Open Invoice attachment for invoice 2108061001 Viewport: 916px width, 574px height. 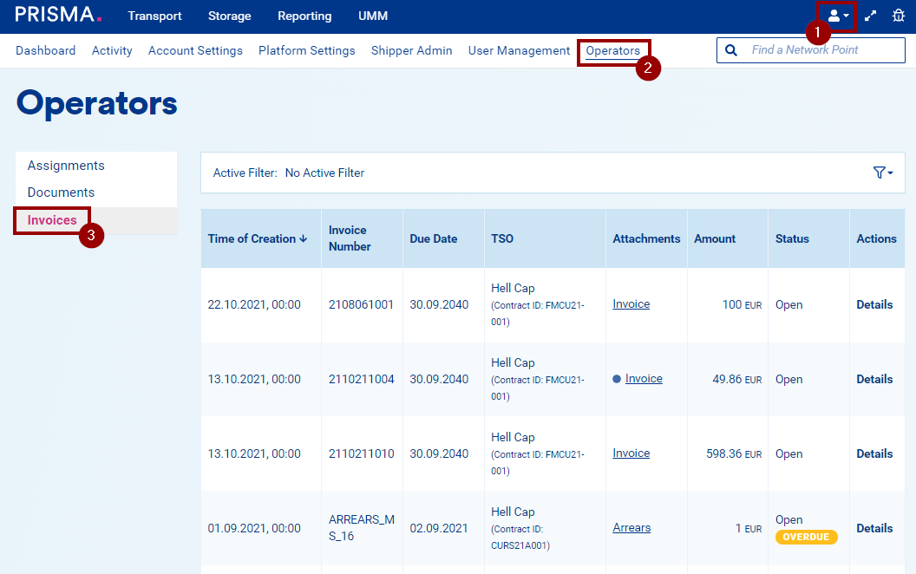coord(631,304)
